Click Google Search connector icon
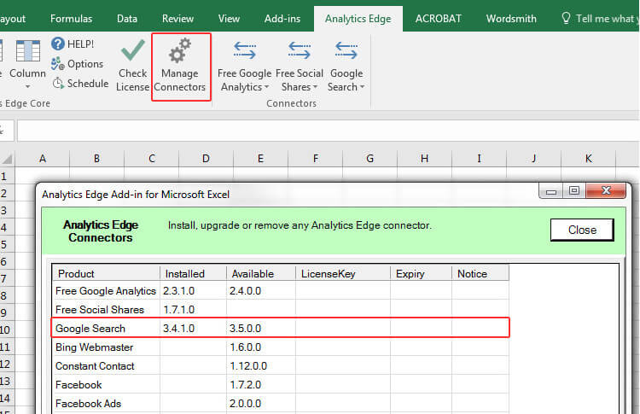640x414 pixels. click(x=346, y=50)
